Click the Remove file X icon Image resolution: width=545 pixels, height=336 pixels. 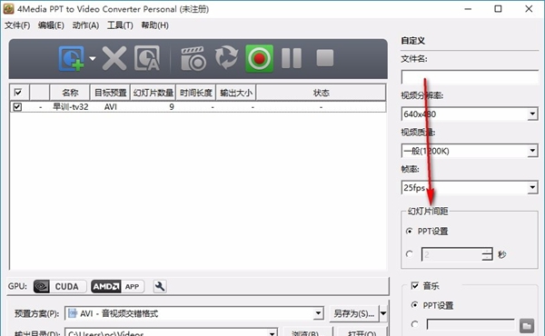click(x=114, y=58)
